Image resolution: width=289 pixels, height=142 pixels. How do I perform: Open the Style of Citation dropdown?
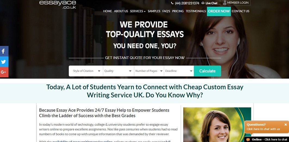coord(86,71)
